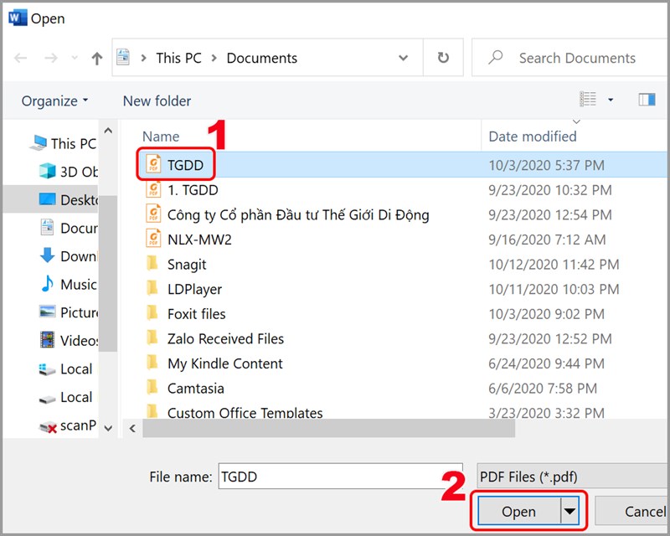670x536 pixels.
Task: Click the search magnifier icon
Action: click(x=496, y=57)
